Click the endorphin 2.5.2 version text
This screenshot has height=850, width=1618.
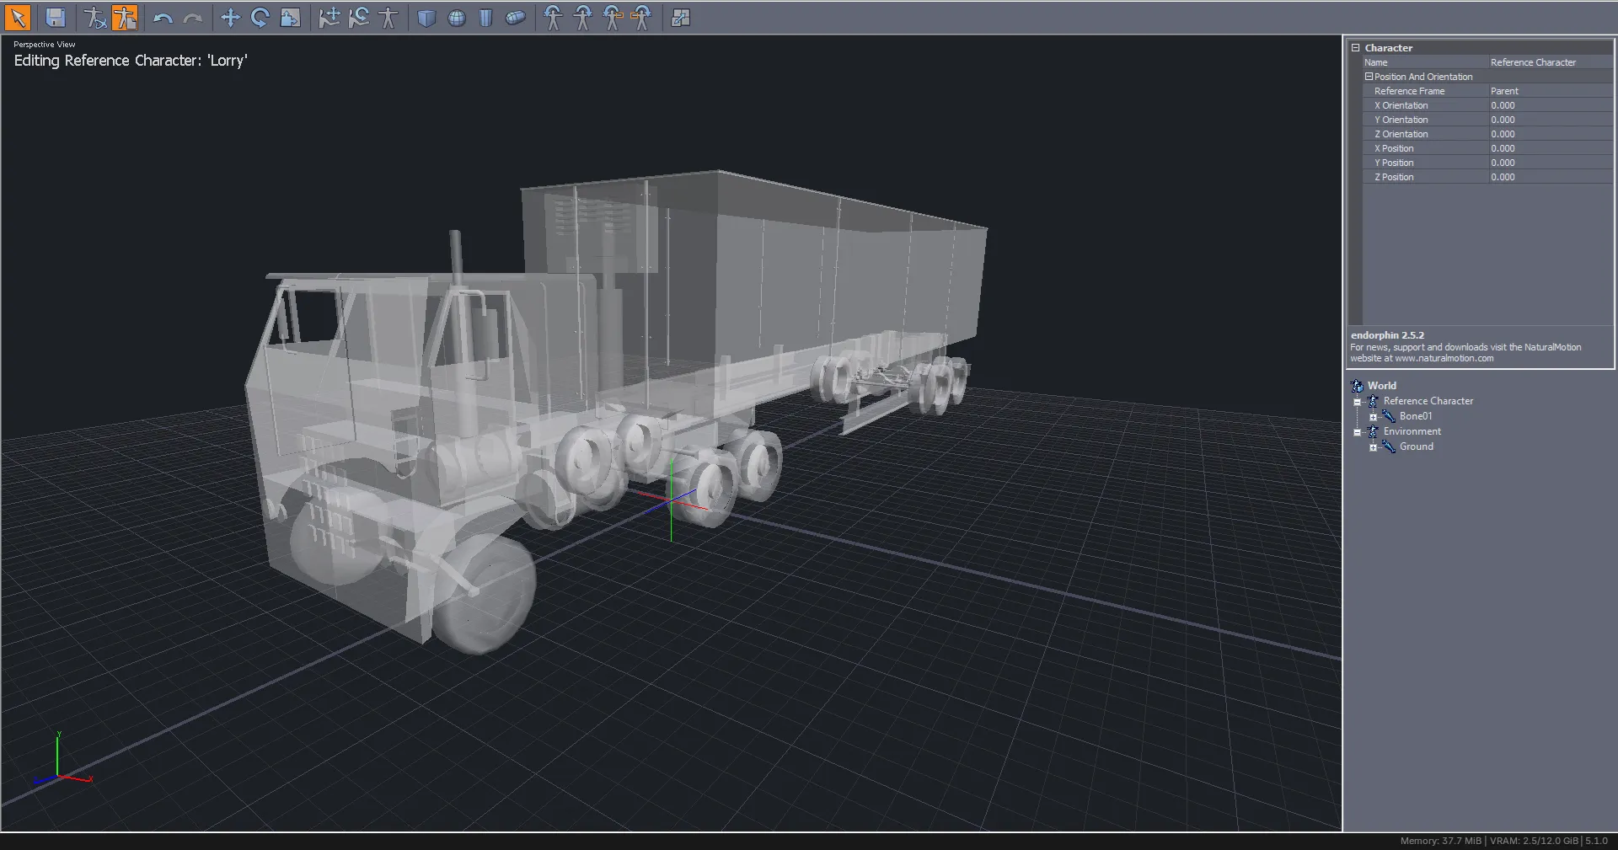[x=1387, y=335]
